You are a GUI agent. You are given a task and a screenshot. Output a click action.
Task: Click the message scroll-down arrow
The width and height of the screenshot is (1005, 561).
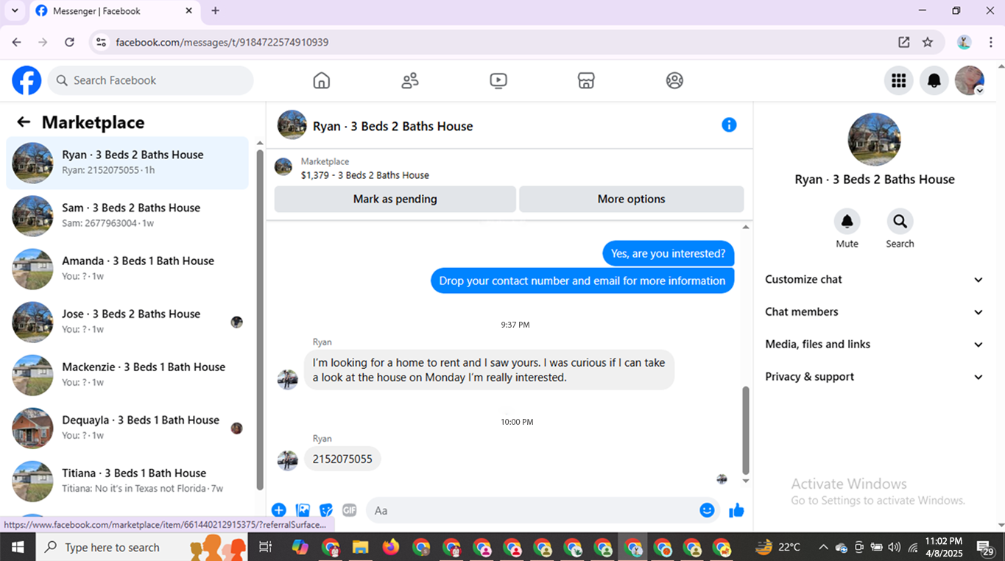[746, 481]
